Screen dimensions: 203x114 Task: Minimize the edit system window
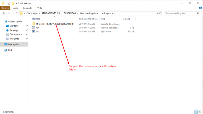tap(182, 3)
